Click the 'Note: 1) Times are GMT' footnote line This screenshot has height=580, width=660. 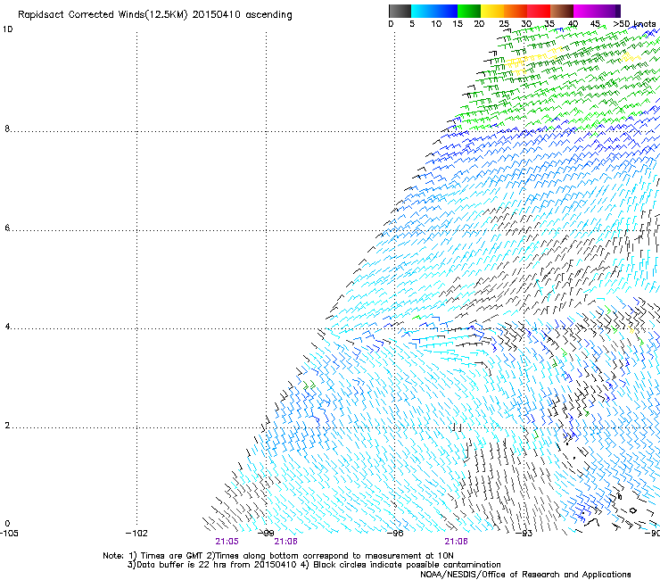278,556
